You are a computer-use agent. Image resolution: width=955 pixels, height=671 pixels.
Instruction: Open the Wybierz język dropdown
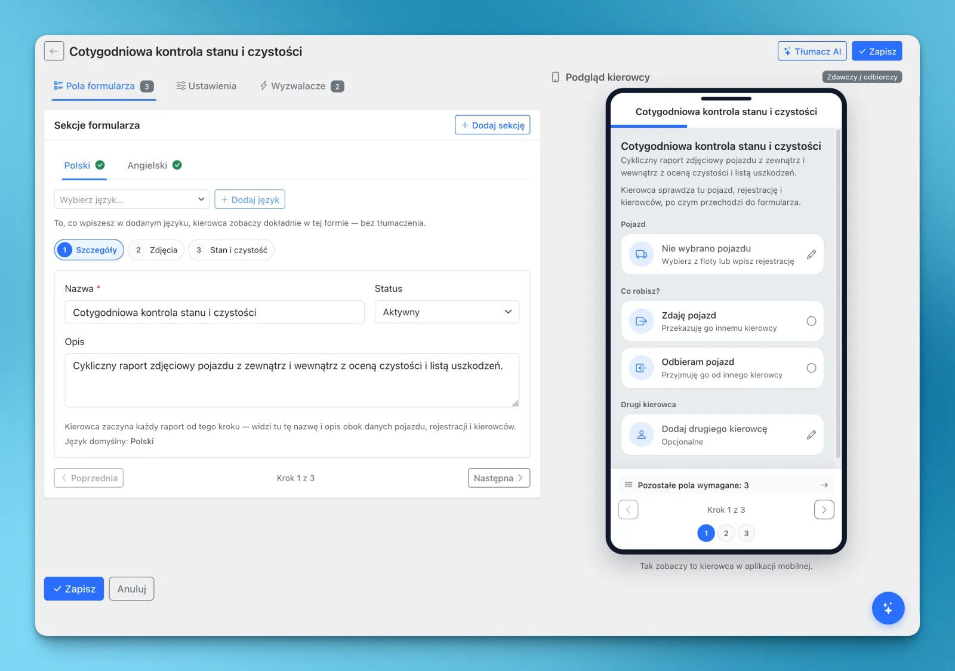[x=131, y=199]
